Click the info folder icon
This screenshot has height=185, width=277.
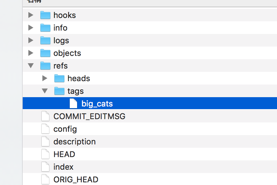point(45,28)
